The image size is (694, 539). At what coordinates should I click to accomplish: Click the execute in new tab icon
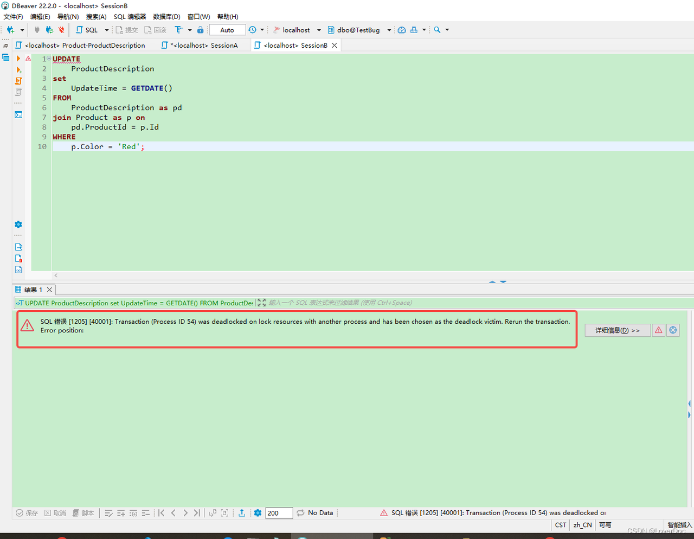click(18, 70)
